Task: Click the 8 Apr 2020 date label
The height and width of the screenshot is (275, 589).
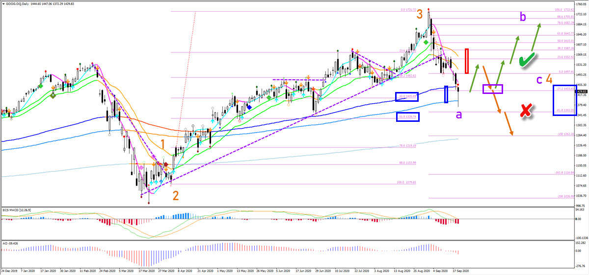Action: tap(185, 271)
